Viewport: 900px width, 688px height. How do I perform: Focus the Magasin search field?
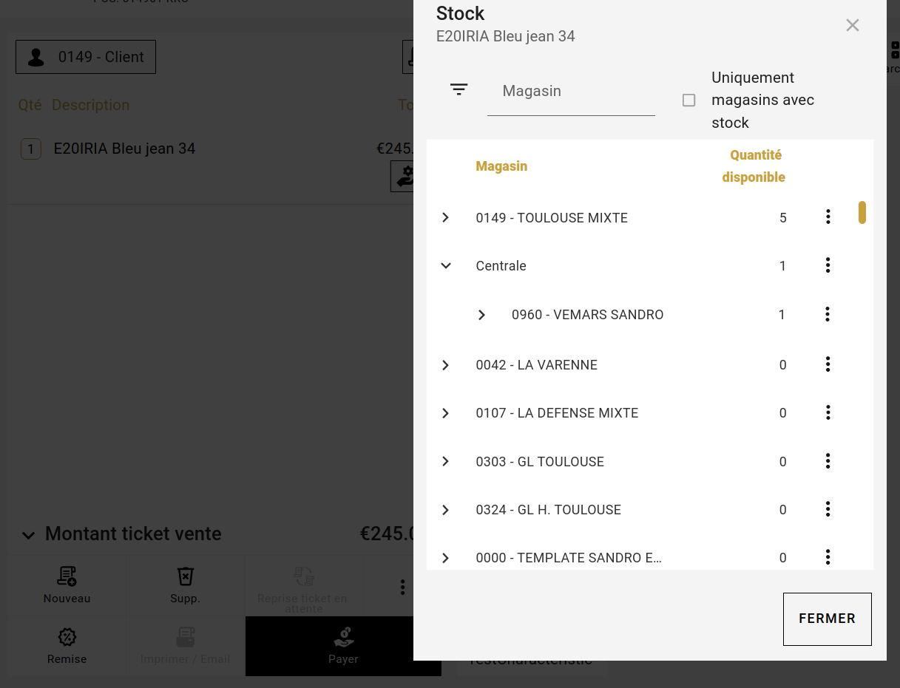[571, 92]
